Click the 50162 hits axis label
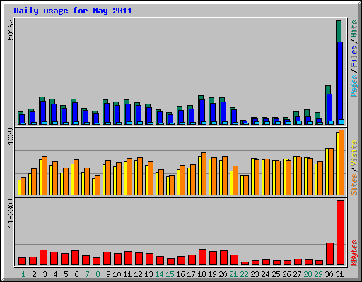The height and width of the screenshot is (282, 362). [x=11, y=30]
